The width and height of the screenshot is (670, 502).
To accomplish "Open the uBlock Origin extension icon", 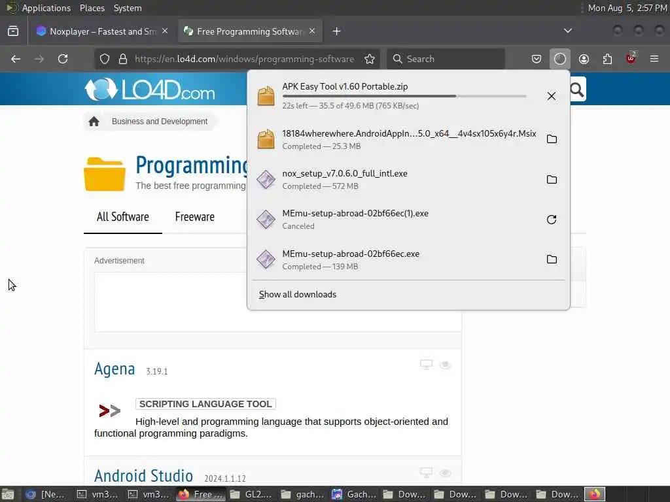I will 631,58.
